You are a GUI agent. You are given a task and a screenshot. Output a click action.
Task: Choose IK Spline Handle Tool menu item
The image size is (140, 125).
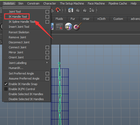pyautogui.click(x=22, y=22)
